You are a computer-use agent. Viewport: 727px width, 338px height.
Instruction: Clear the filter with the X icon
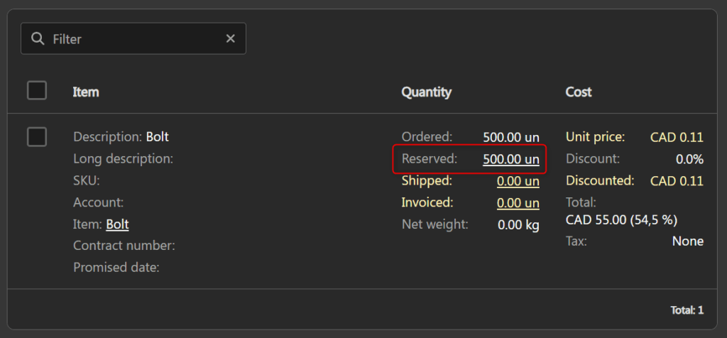pyautogui.click(x=230, y=38)
